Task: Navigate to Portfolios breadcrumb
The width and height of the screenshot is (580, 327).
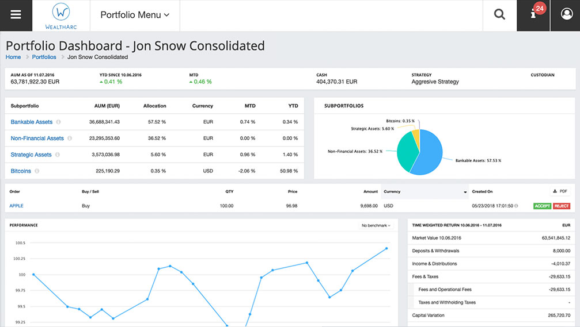Action: pos(44,57)
